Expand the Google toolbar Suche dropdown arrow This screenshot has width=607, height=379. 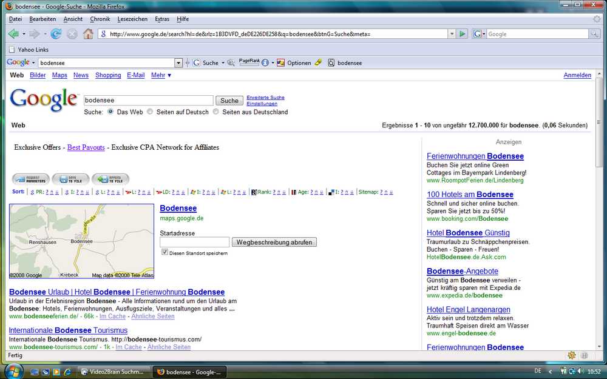click(x=223, y=62)
